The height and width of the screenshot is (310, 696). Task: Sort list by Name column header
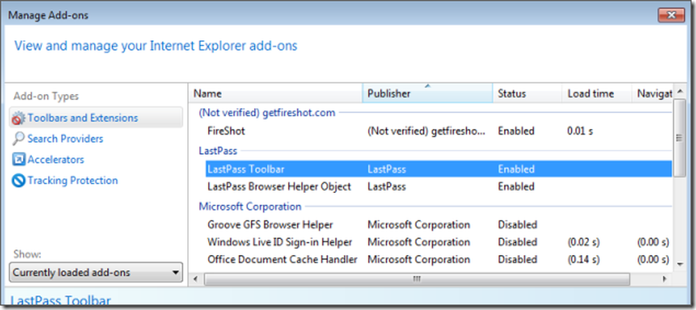[x=277, y=93]
